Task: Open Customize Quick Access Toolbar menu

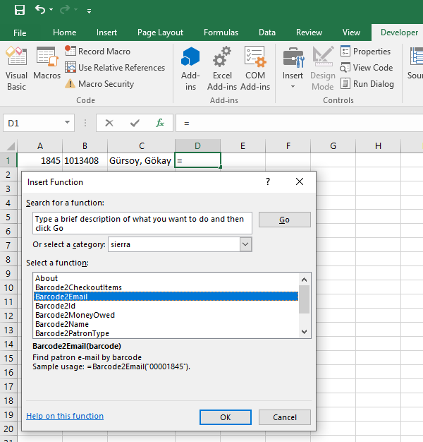Action: (x=89, y=11)
